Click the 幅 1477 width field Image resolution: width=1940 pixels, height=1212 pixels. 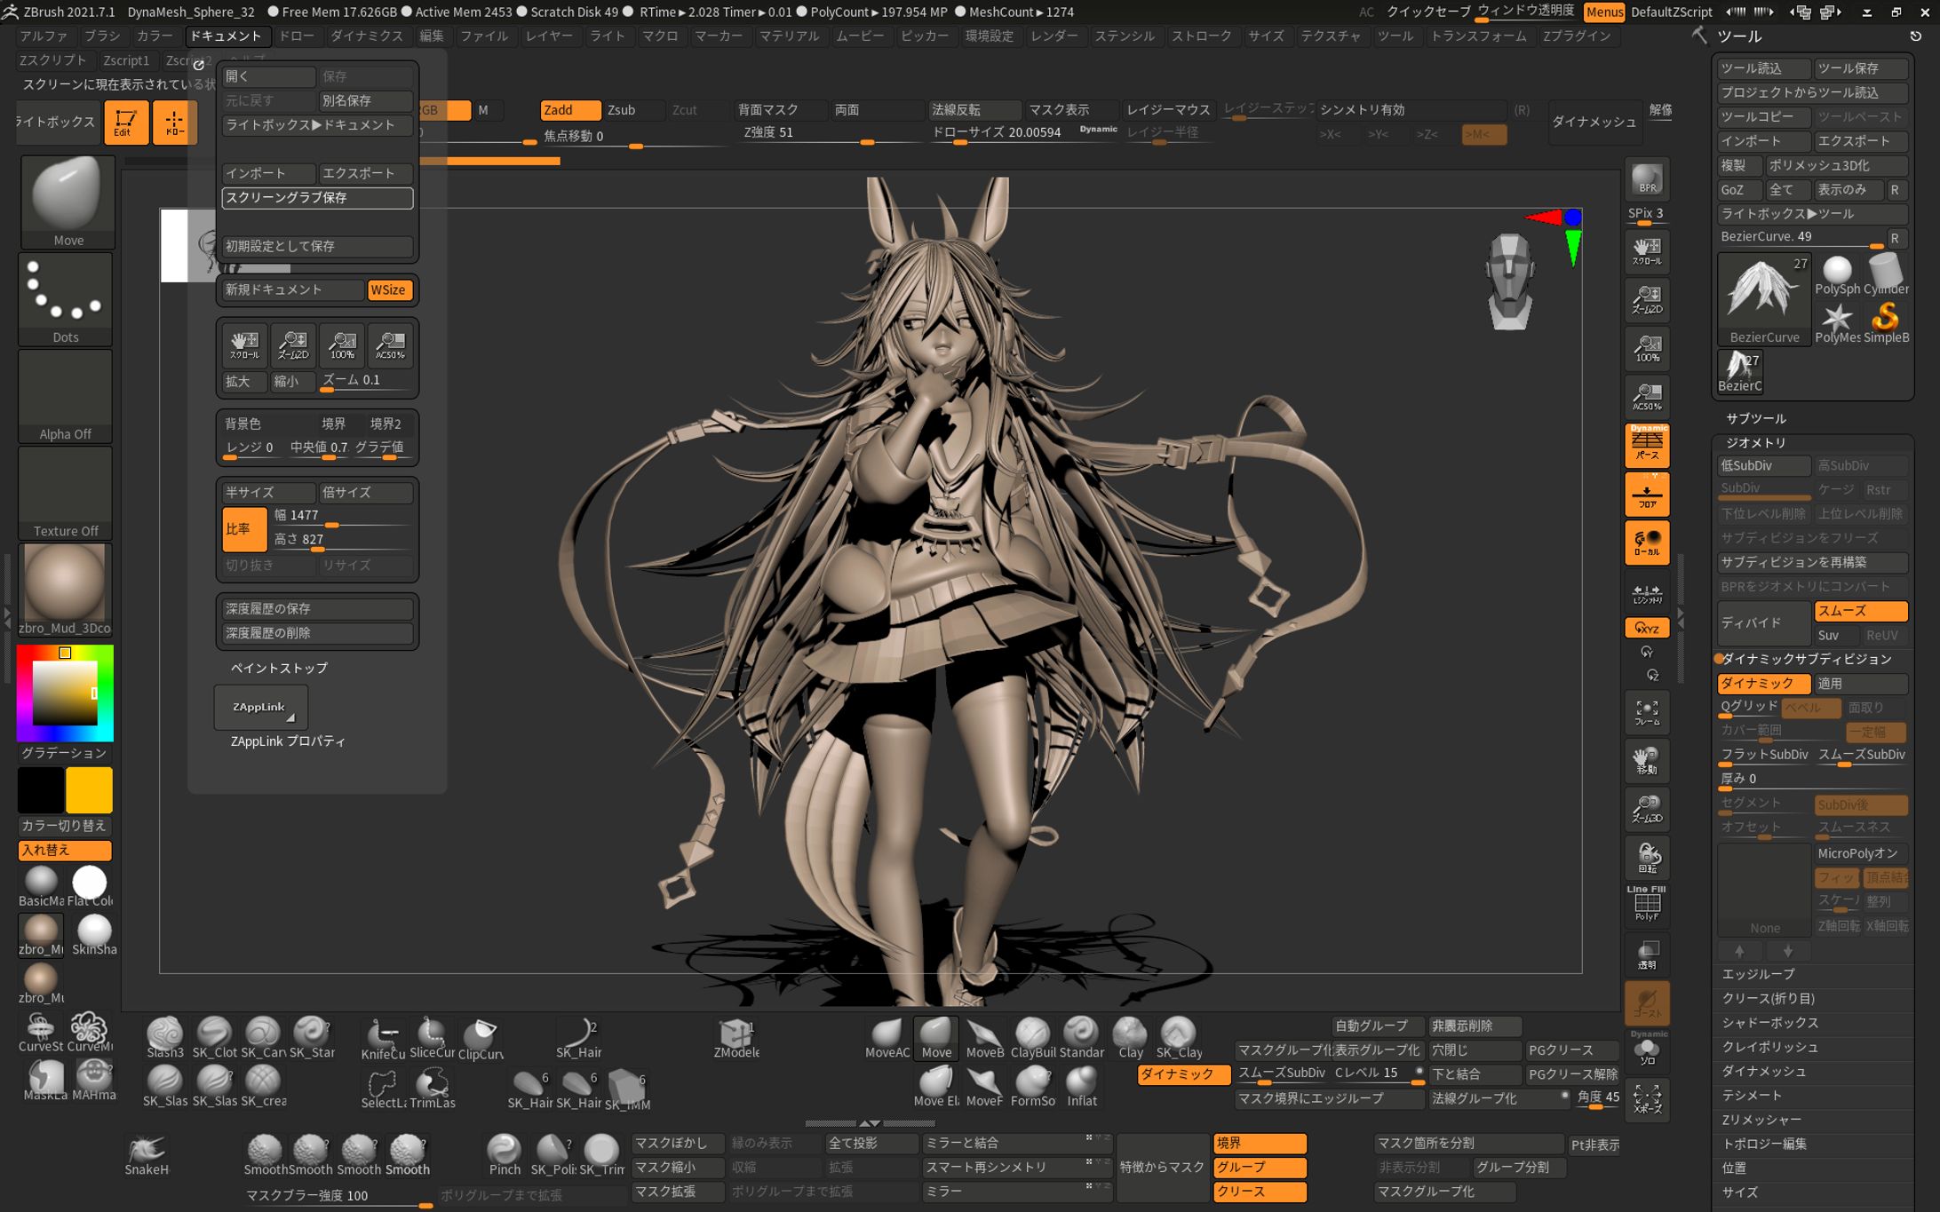[x=341, y=517]
